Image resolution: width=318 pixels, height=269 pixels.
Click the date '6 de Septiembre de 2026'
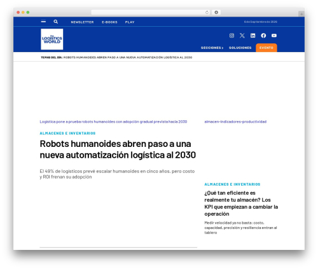pos(260,22)
